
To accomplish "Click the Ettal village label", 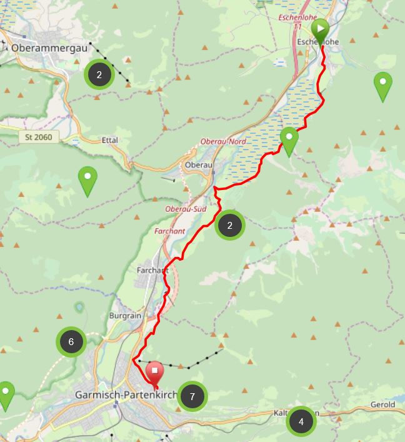I will click(109, 140).
